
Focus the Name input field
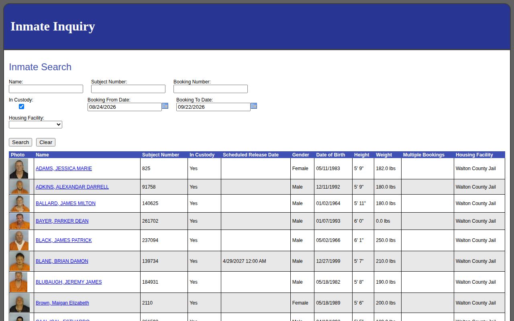pyautogui.click(x=46, y=89)
